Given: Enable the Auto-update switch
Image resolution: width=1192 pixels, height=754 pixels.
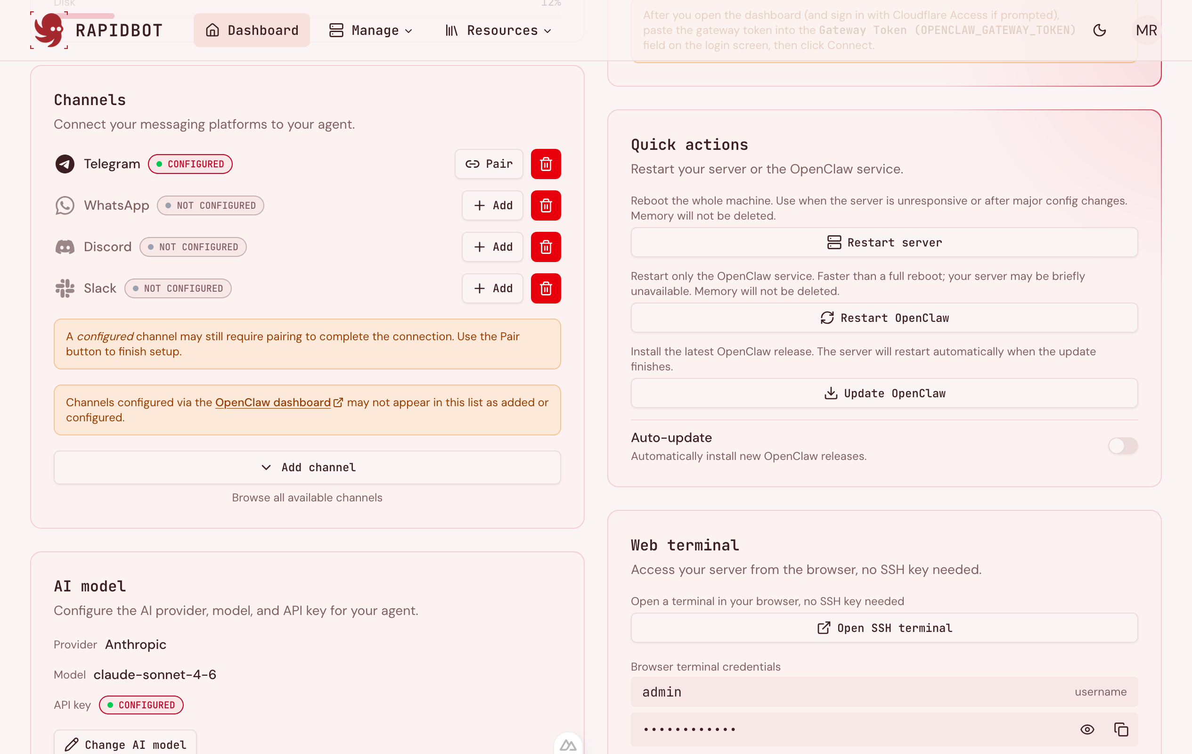Looking at the screenshot, I should pyautogui.click(x=1122, y=446).
